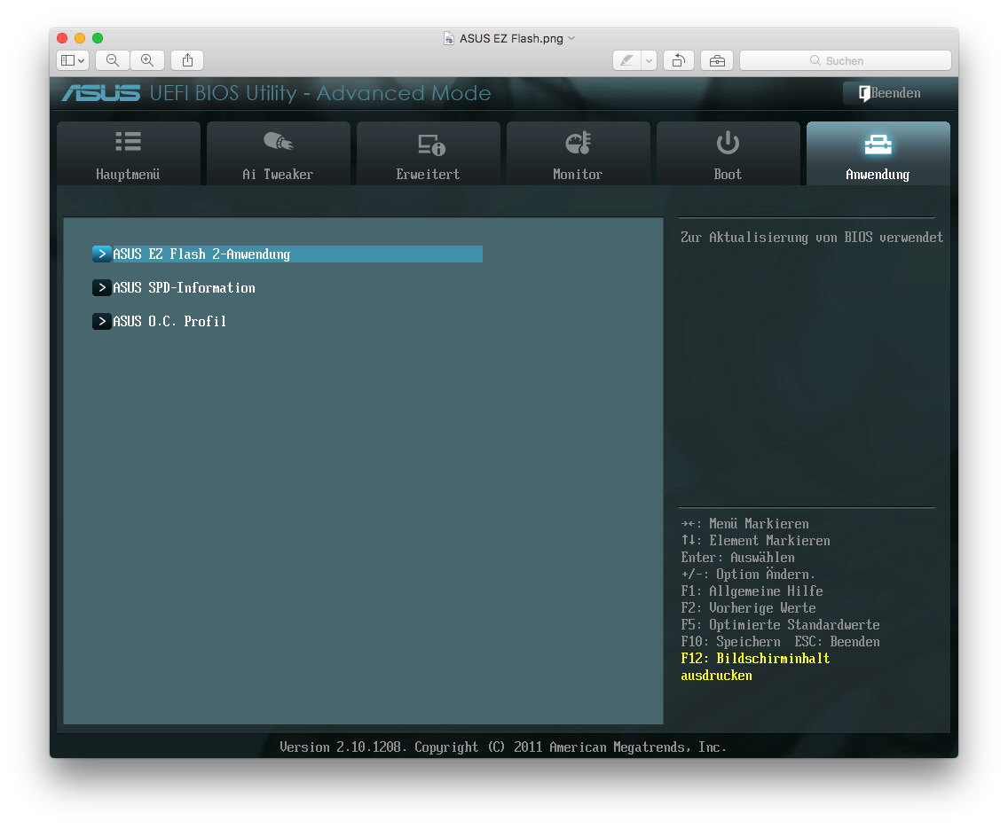This screenshot has height=829, width=1008.
Task: Click the 'Enter: Auswählen' hint
Action: 738,558
